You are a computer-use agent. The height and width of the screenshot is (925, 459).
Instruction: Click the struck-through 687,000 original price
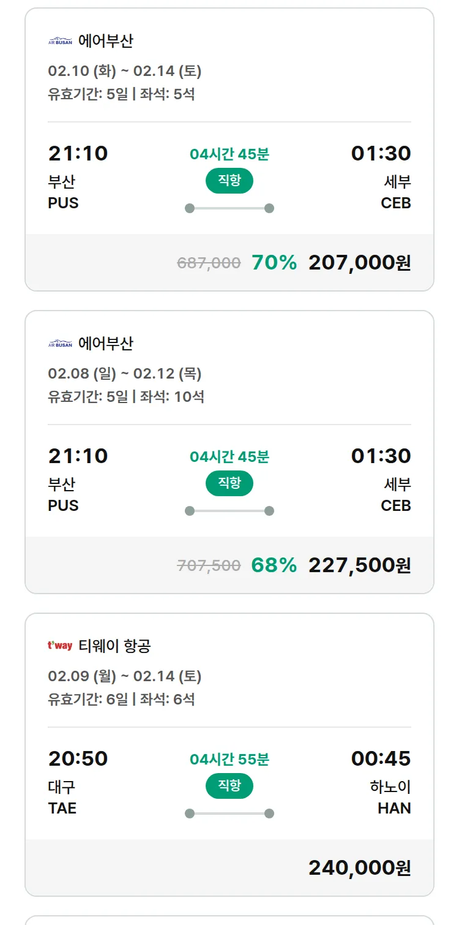click(x=209, y=263)
